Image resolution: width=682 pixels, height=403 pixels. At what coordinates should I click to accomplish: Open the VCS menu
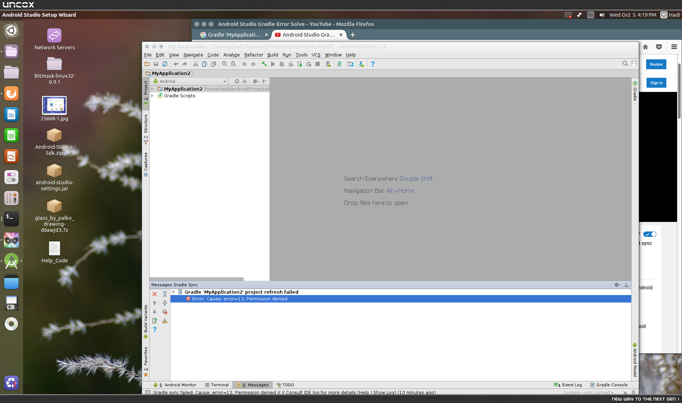point(316,55)
